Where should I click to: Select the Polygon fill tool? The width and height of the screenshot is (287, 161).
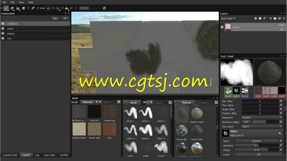24,8
